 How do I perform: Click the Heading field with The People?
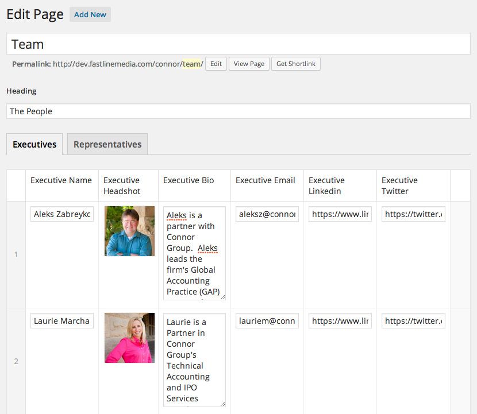(238, 111)
